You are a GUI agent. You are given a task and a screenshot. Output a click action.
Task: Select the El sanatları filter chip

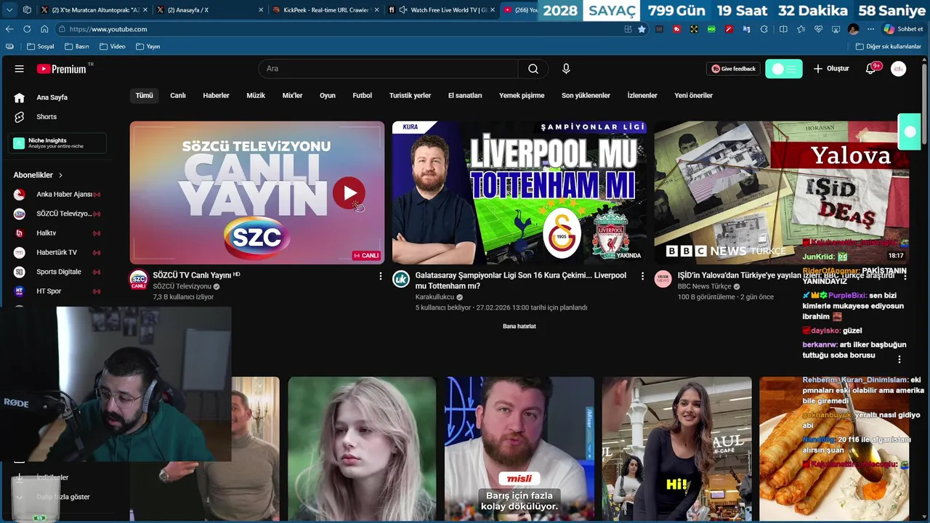465,95
